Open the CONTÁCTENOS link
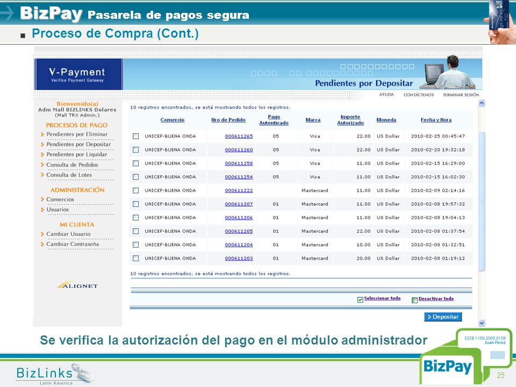Image resolution: width=516 pixels, height=387 pixels. 419,95
